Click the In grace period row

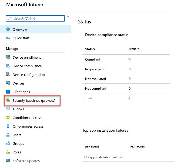click(126, 69)
